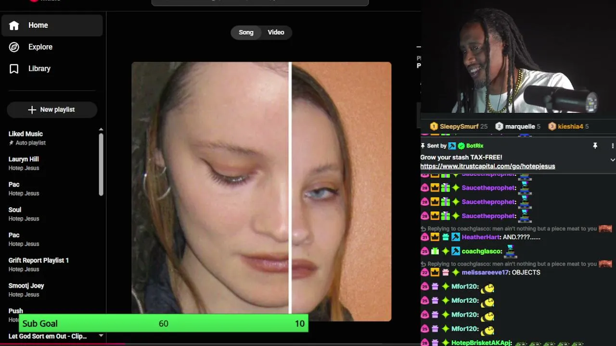Click HeatherHart's blue moderator badge
Screen dimensions: 616x346
pyautogui.click(x=455, y=237)
